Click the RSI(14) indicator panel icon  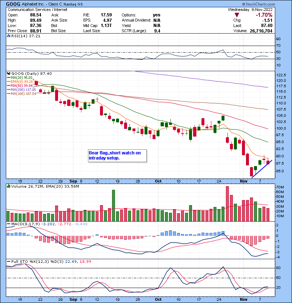(x=8, y=36)
